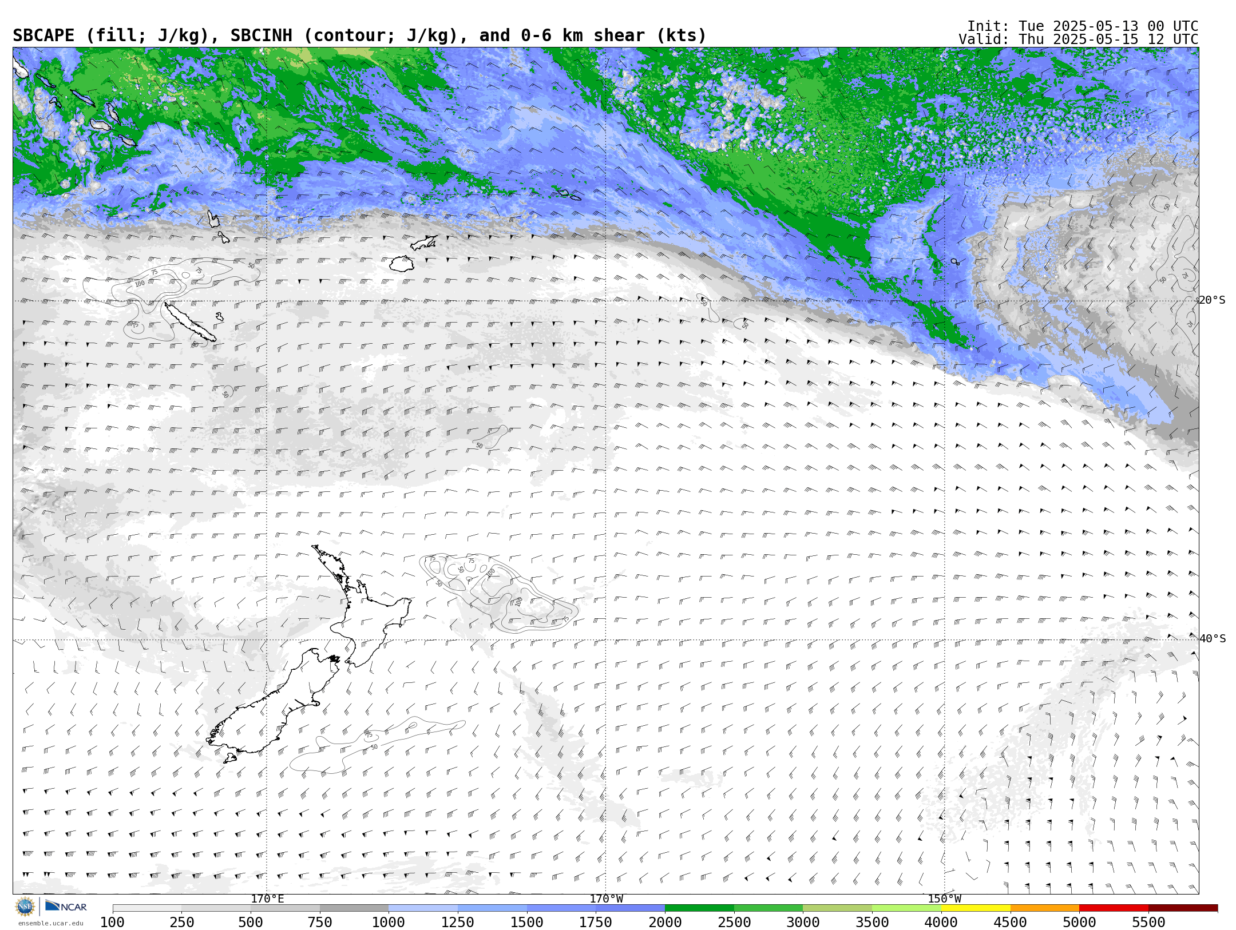Screen dimensions: 1236x930
Task: Pick the dark green 2000-2500 colorbar segment
Action: (x=699, y=908)
